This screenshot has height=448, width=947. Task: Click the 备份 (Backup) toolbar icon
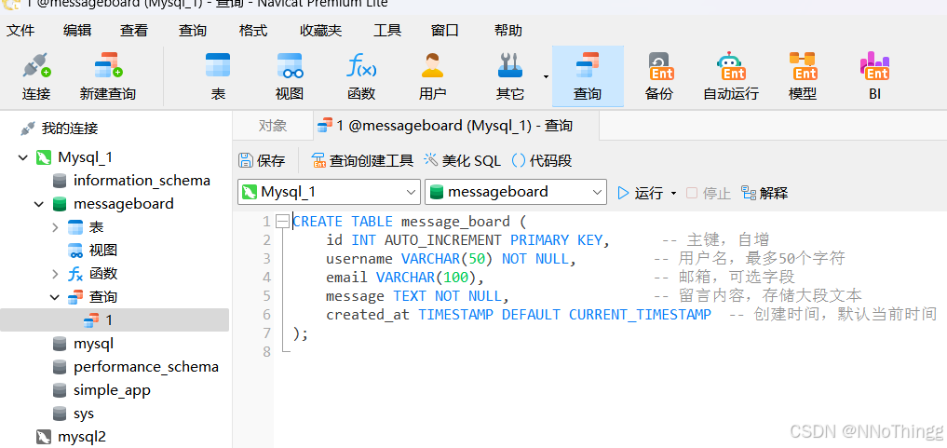point(659,75)
